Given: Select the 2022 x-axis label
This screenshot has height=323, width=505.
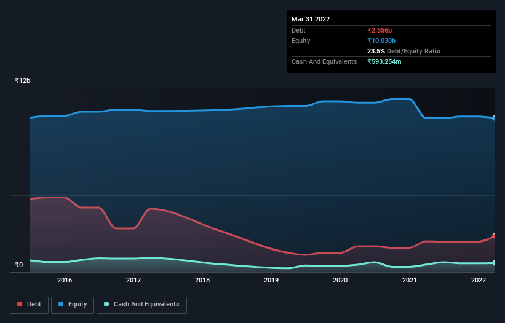Looking at the screenshot, I should [479, 280].
